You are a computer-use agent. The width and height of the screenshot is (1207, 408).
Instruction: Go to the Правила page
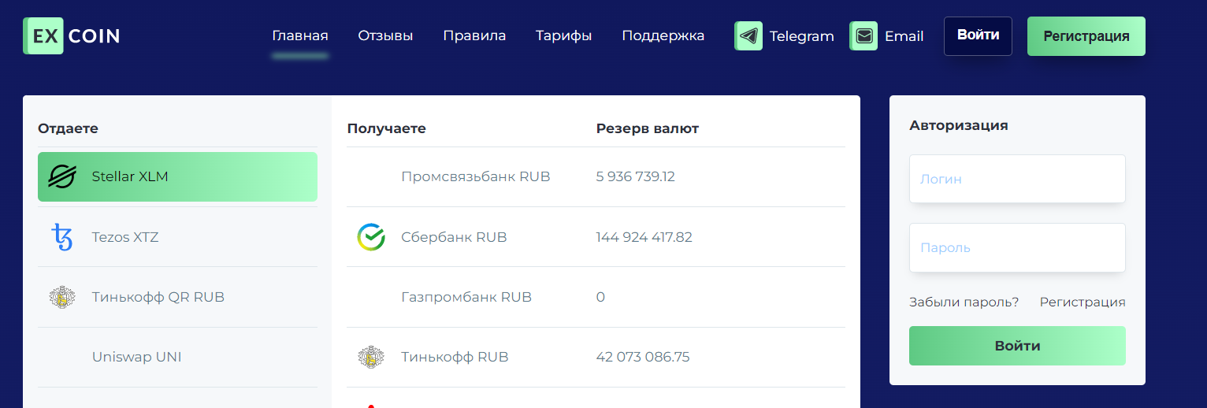point(474,35)
